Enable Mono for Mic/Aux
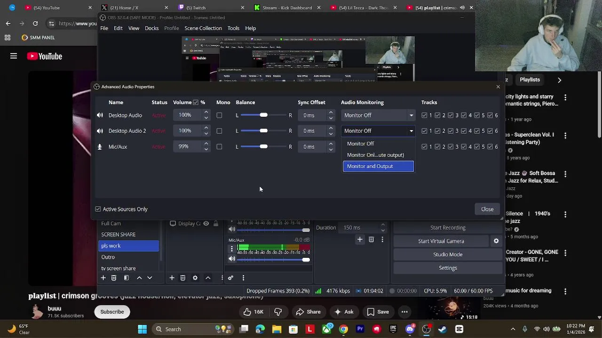 [219, 146]
